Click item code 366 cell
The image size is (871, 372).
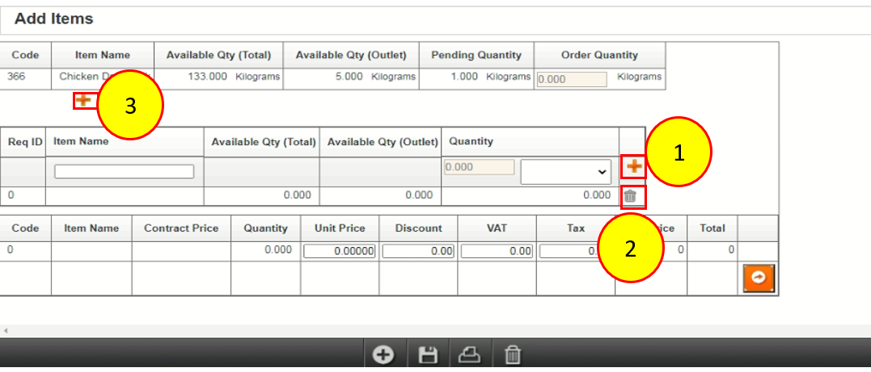click(17, 77)
